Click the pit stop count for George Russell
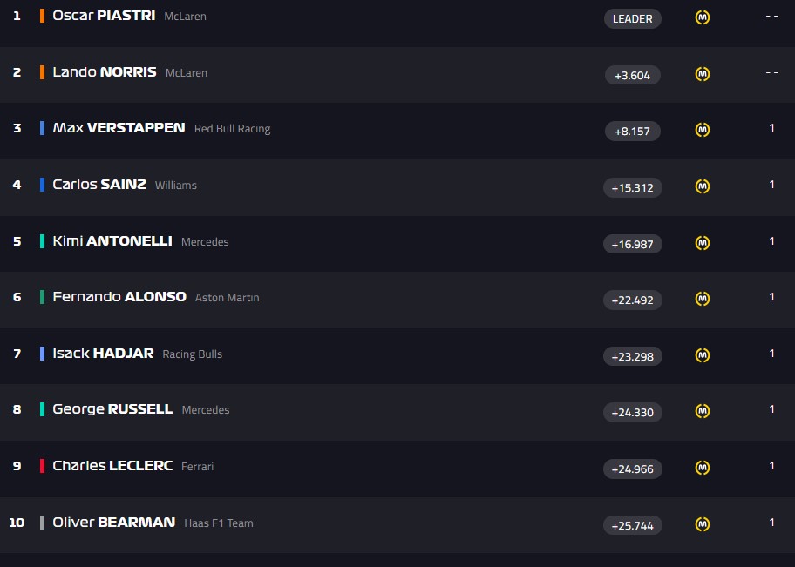The image size is (795, 567). coord(771,409)
